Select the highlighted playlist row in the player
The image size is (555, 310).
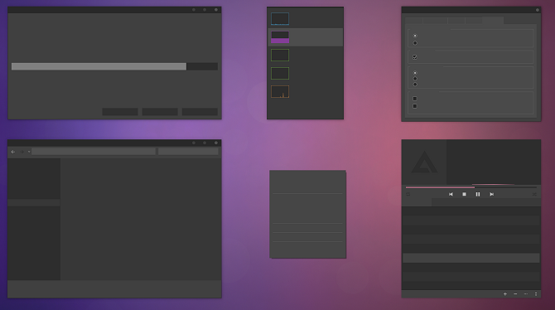tap(471, 258)
